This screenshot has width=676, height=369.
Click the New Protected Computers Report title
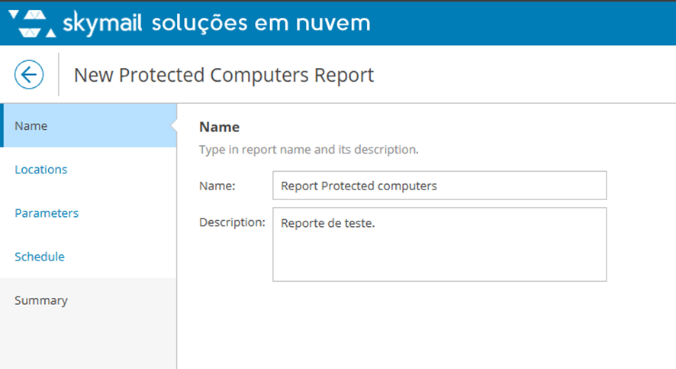tap(224, 75)
